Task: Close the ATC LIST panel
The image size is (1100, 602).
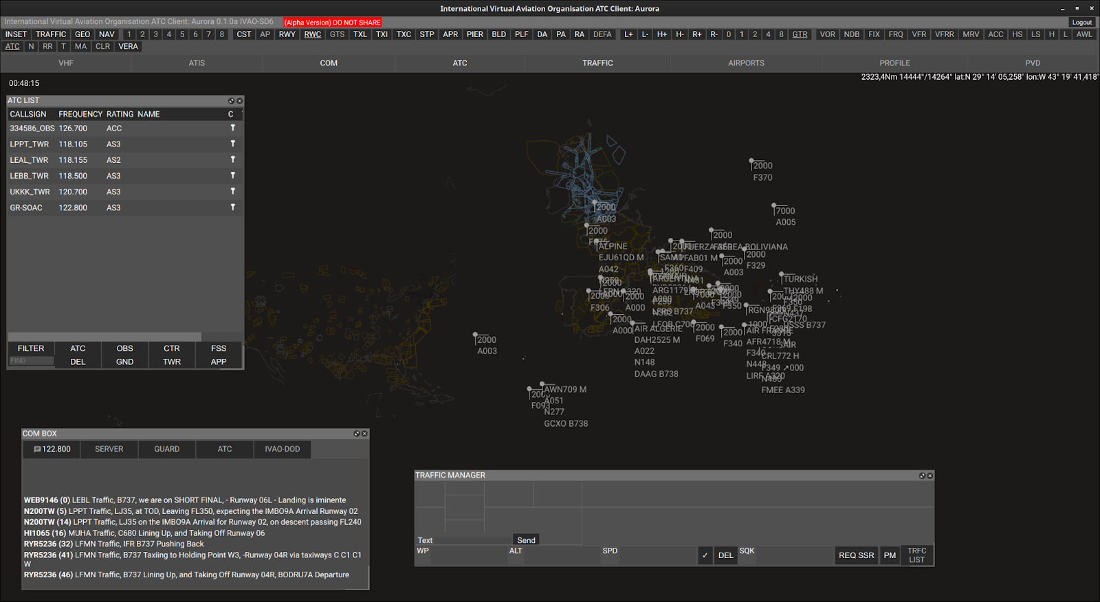Action: tap(240, 101)
